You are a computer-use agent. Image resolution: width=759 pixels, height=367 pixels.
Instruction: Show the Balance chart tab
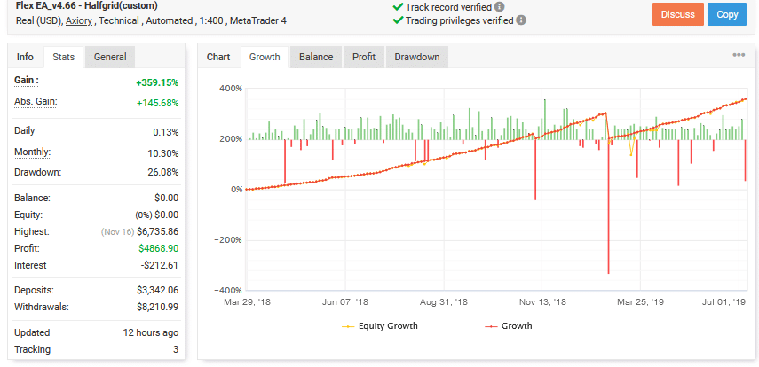[x=316, y=57]
